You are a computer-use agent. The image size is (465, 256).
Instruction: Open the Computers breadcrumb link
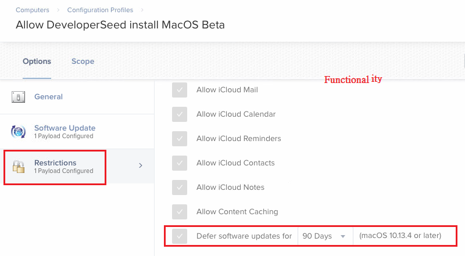33,10
